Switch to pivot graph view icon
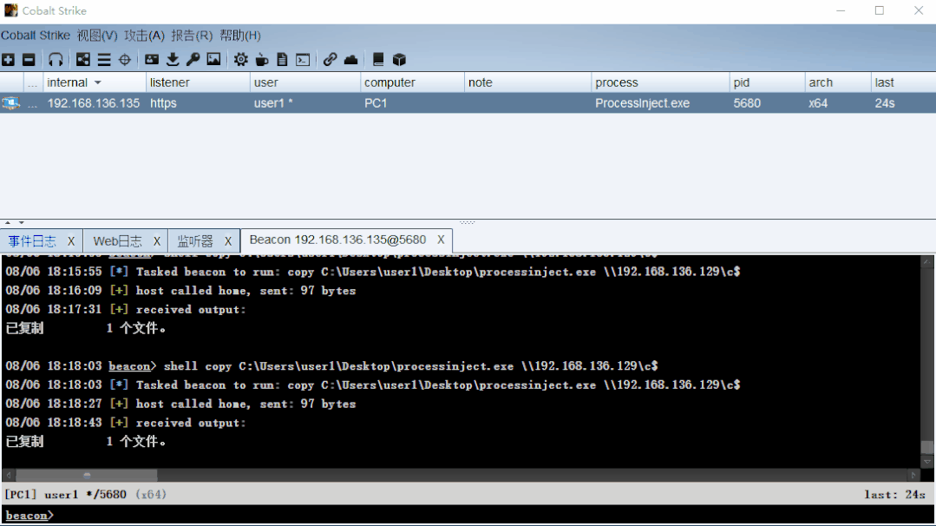The image size is (936, 526). (x=83, y=60)
